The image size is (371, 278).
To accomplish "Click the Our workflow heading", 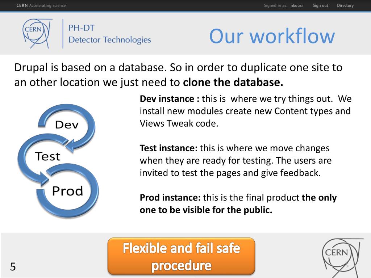I will (x=272, y=36).
